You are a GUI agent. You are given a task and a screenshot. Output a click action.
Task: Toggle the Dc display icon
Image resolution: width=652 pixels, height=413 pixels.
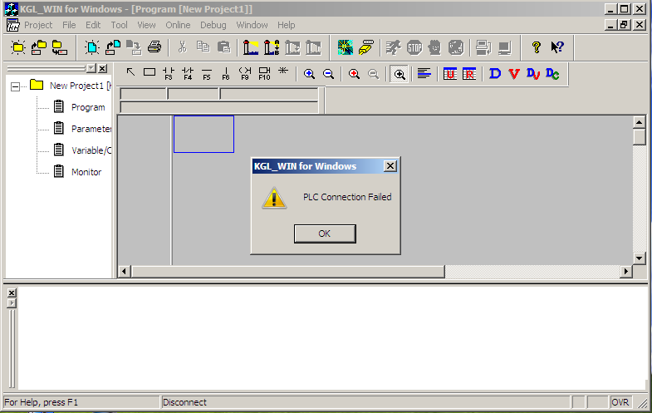(x=552, y=74)
